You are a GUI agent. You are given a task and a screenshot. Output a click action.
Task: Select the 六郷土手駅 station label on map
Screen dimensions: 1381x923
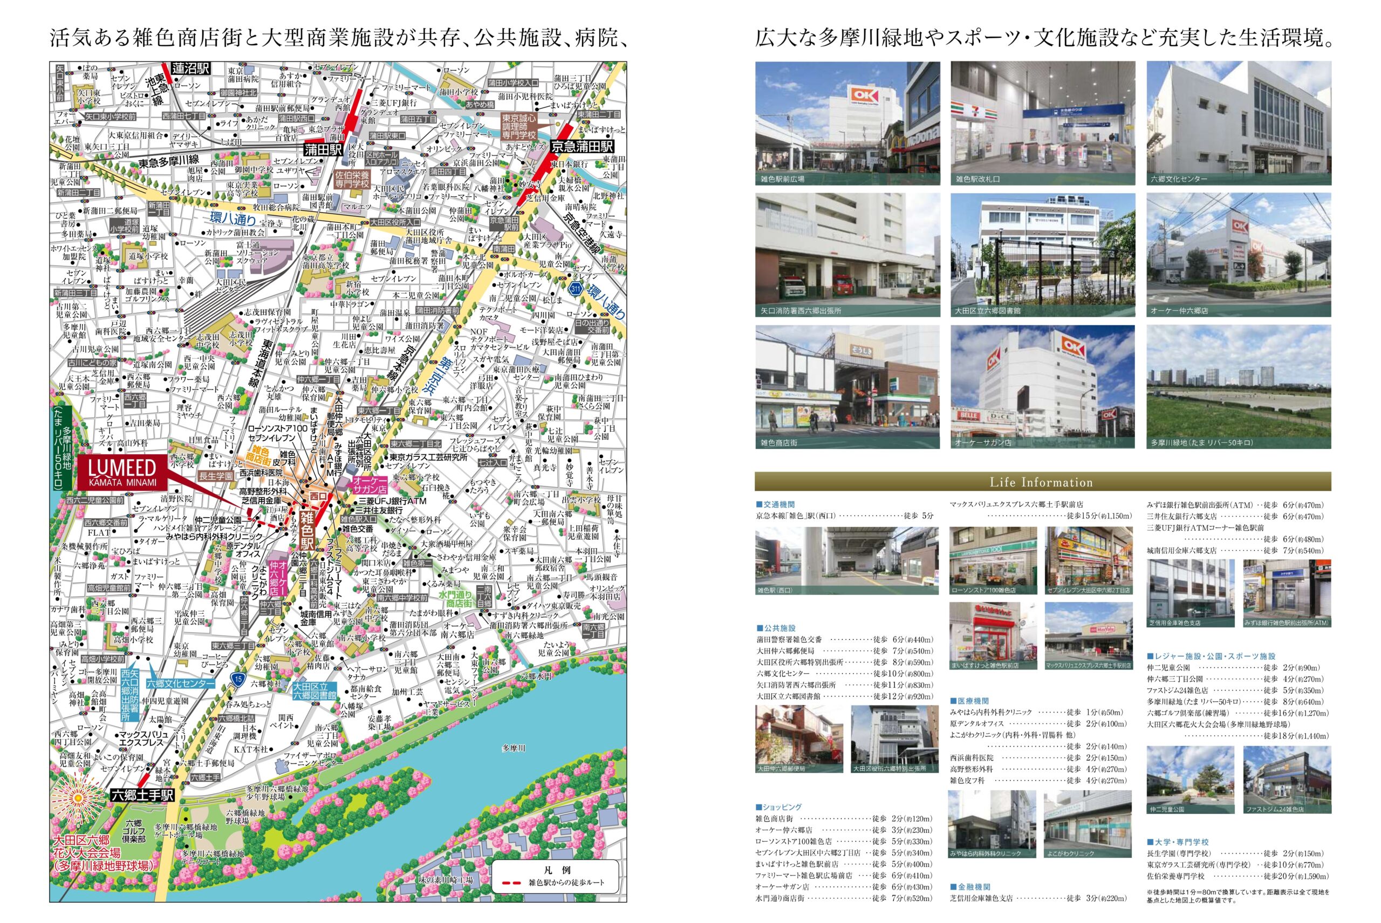click(143, 795)
